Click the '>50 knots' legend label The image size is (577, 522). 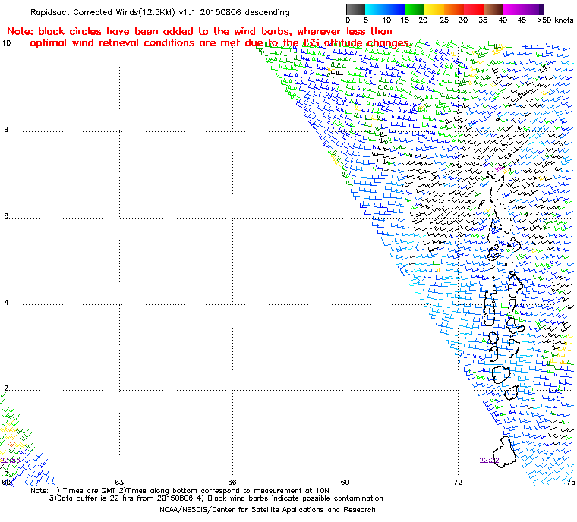click(x=555, y=20)
